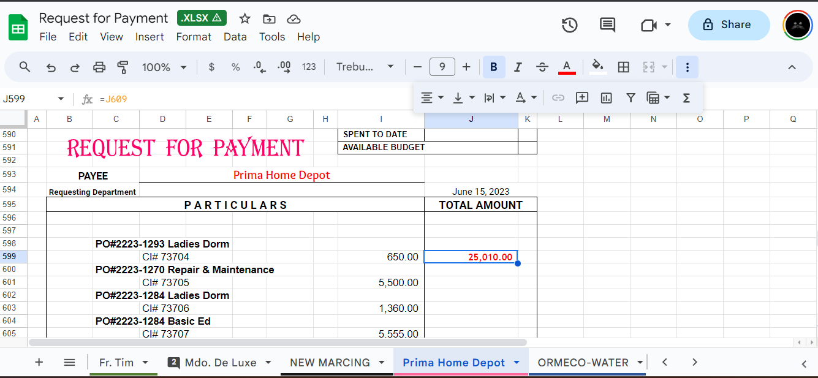The image size is (818, 378).
Task: Open the comments panel icon
Action: pos(607,25)
